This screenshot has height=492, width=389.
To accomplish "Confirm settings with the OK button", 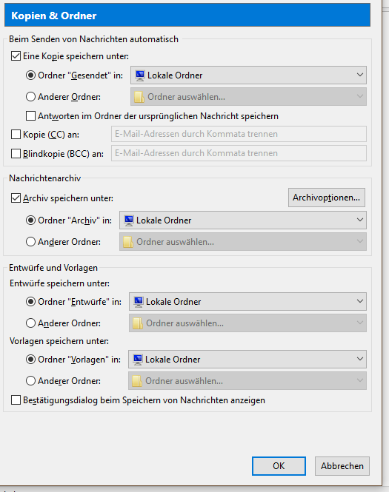I will pyautogui.click(x=279, y=466).
